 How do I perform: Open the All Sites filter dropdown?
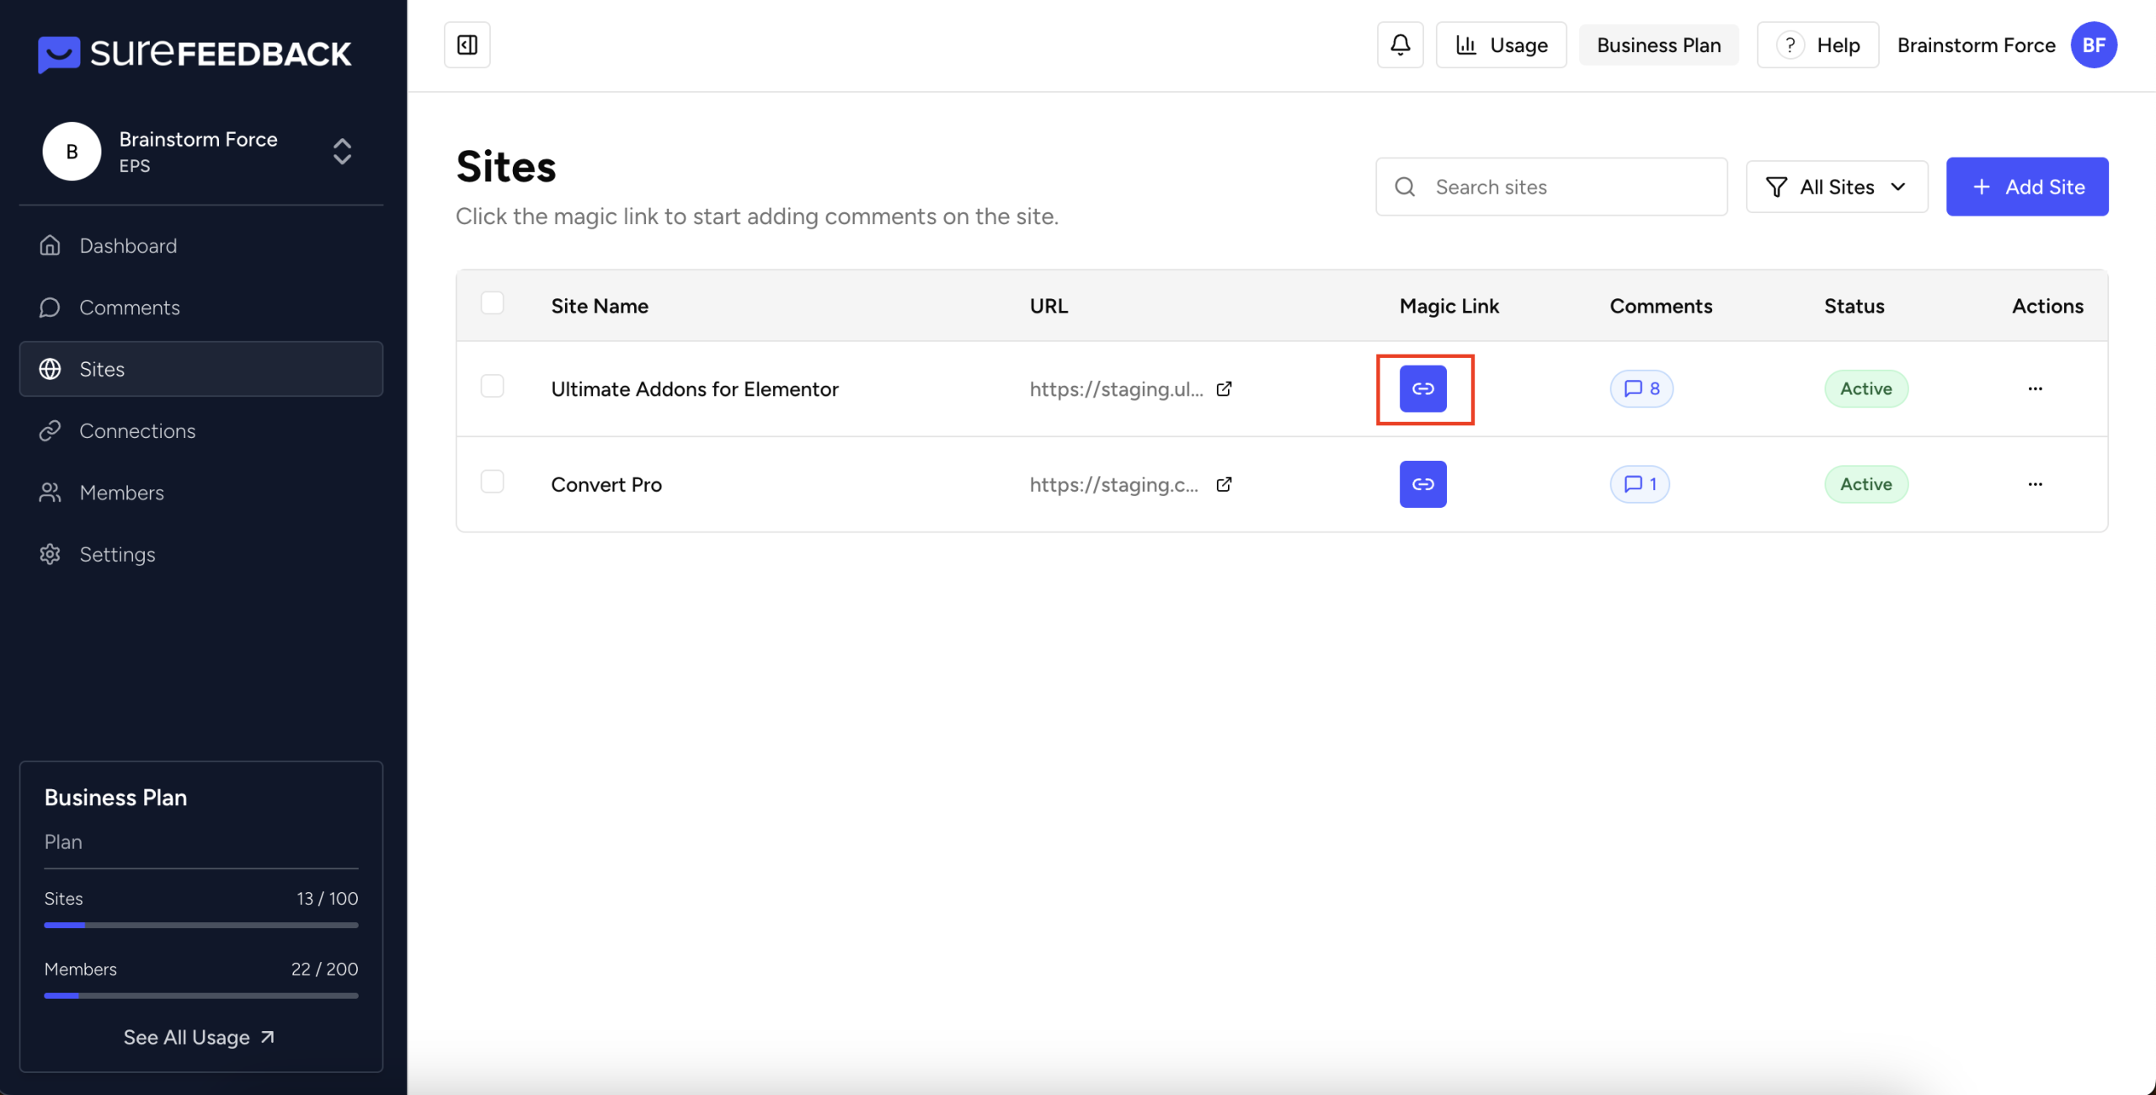pyautogui.click(x=1836, y=187)
